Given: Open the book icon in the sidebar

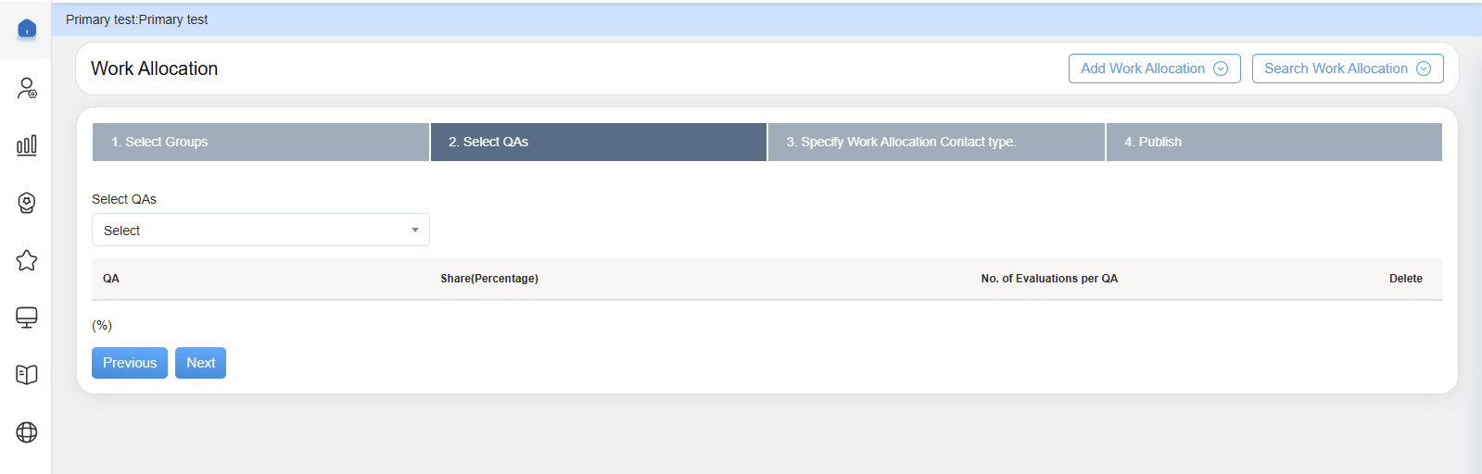Looking at the screenshot, I should pyautogui.click(x=27, y=375).
